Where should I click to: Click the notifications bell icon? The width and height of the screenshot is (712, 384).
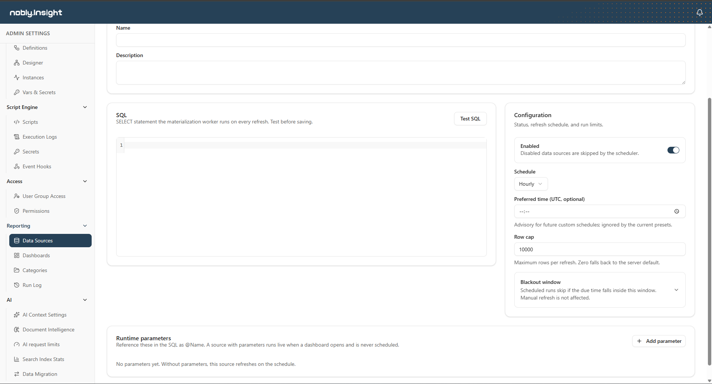pyautogui.click(x=699, y=13)
